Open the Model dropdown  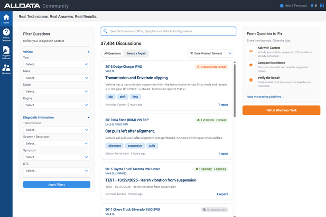point(56,91)
